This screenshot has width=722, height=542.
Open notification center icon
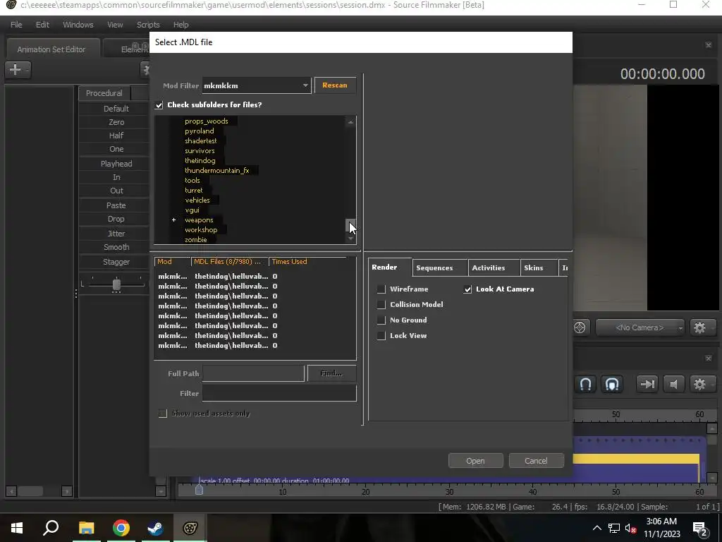pos(700,529)
